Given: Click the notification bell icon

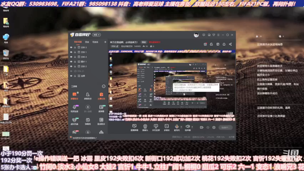Looking at the screenshot, I should coord(224,44).
